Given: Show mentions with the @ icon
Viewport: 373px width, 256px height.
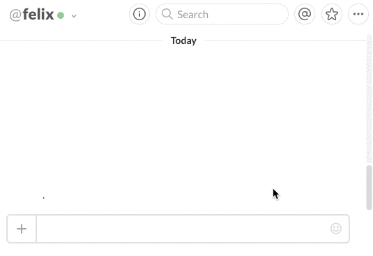Looking at the screenshot, I should pos(305,14).
